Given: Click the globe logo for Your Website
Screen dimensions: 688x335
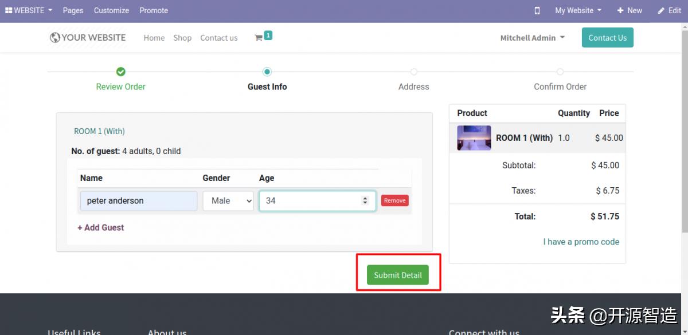Looking at the screenshot, I should click(55, 38).
